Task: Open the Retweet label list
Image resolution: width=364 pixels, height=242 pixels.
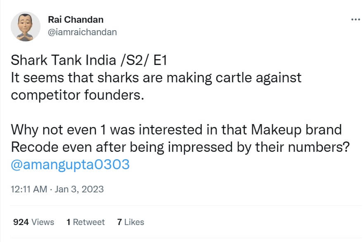Action: click(x=89, y=222)
